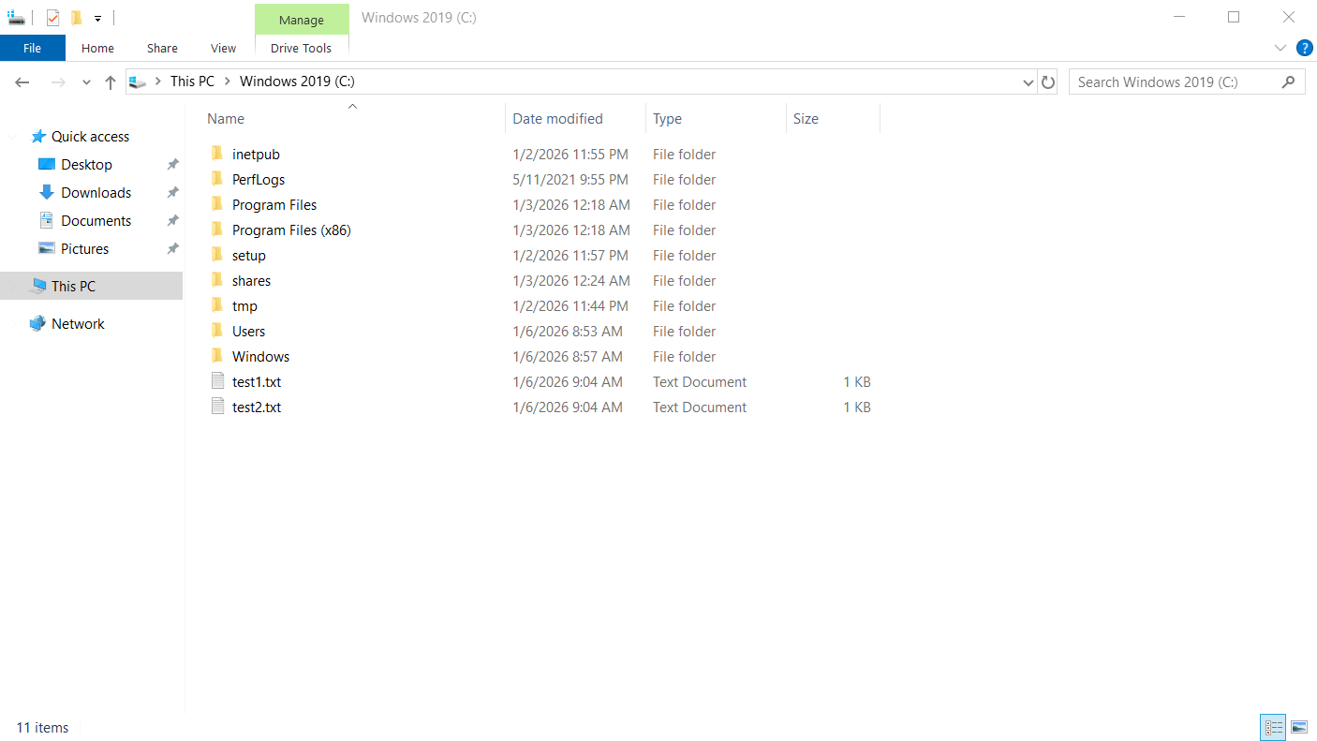Click the pin icon beside Downloads
This screenshot has height=741, width=1317.
tap(172, 193)
